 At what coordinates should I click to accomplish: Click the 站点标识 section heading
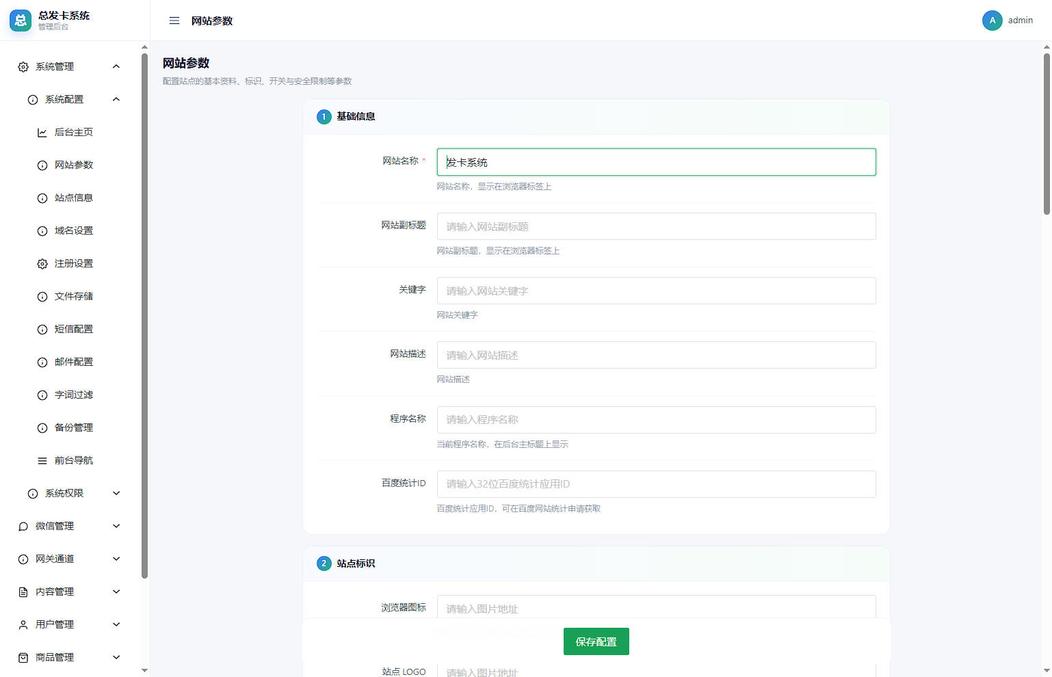coord(356,563)
